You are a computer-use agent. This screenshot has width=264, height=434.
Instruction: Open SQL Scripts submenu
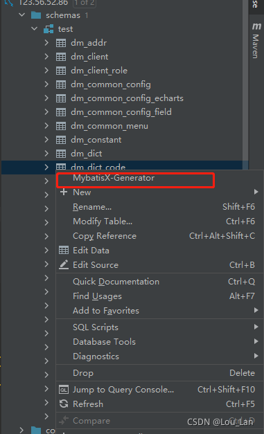(x=159, y=327)
